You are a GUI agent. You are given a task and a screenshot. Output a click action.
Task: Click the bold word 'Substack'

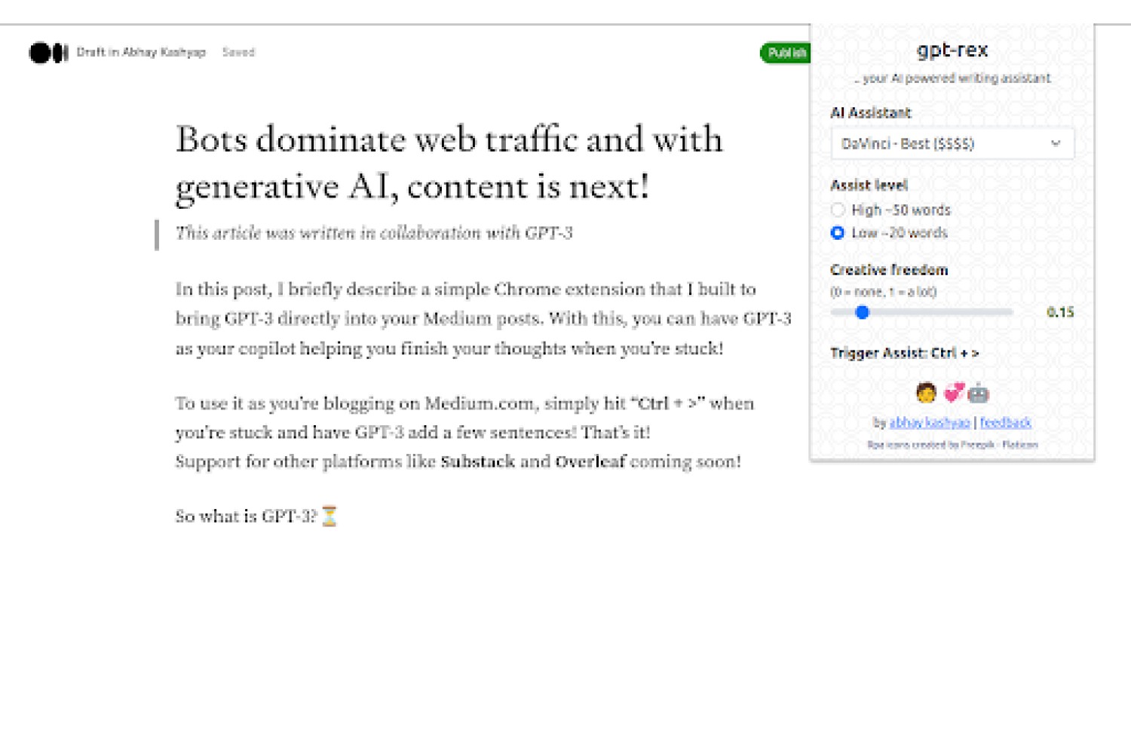tap(478, 461)
